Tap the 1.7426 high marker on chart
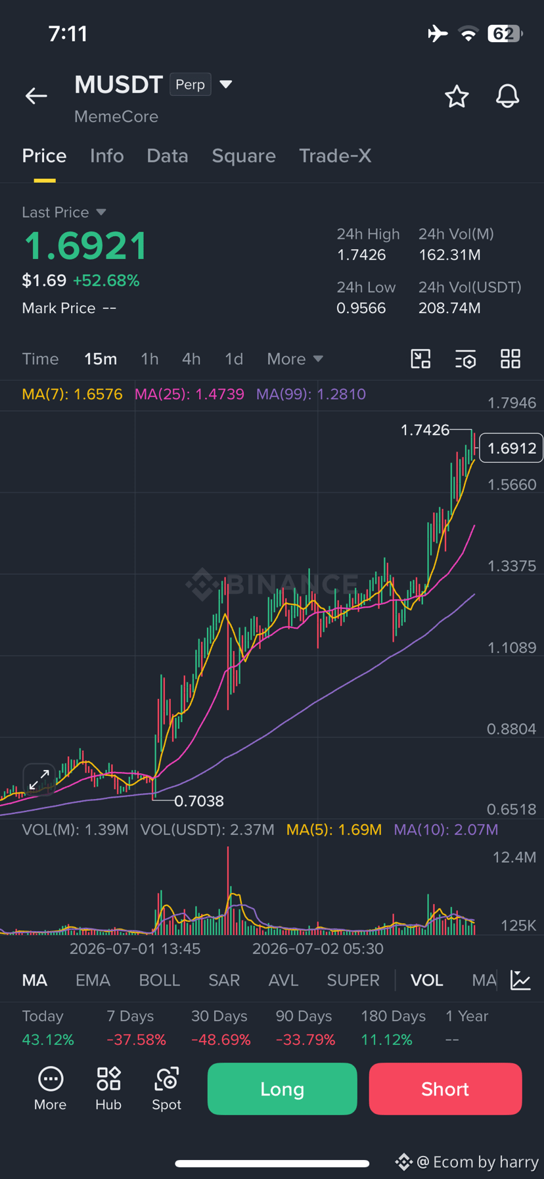This screenshot has width=544, height=1179. 425,430
